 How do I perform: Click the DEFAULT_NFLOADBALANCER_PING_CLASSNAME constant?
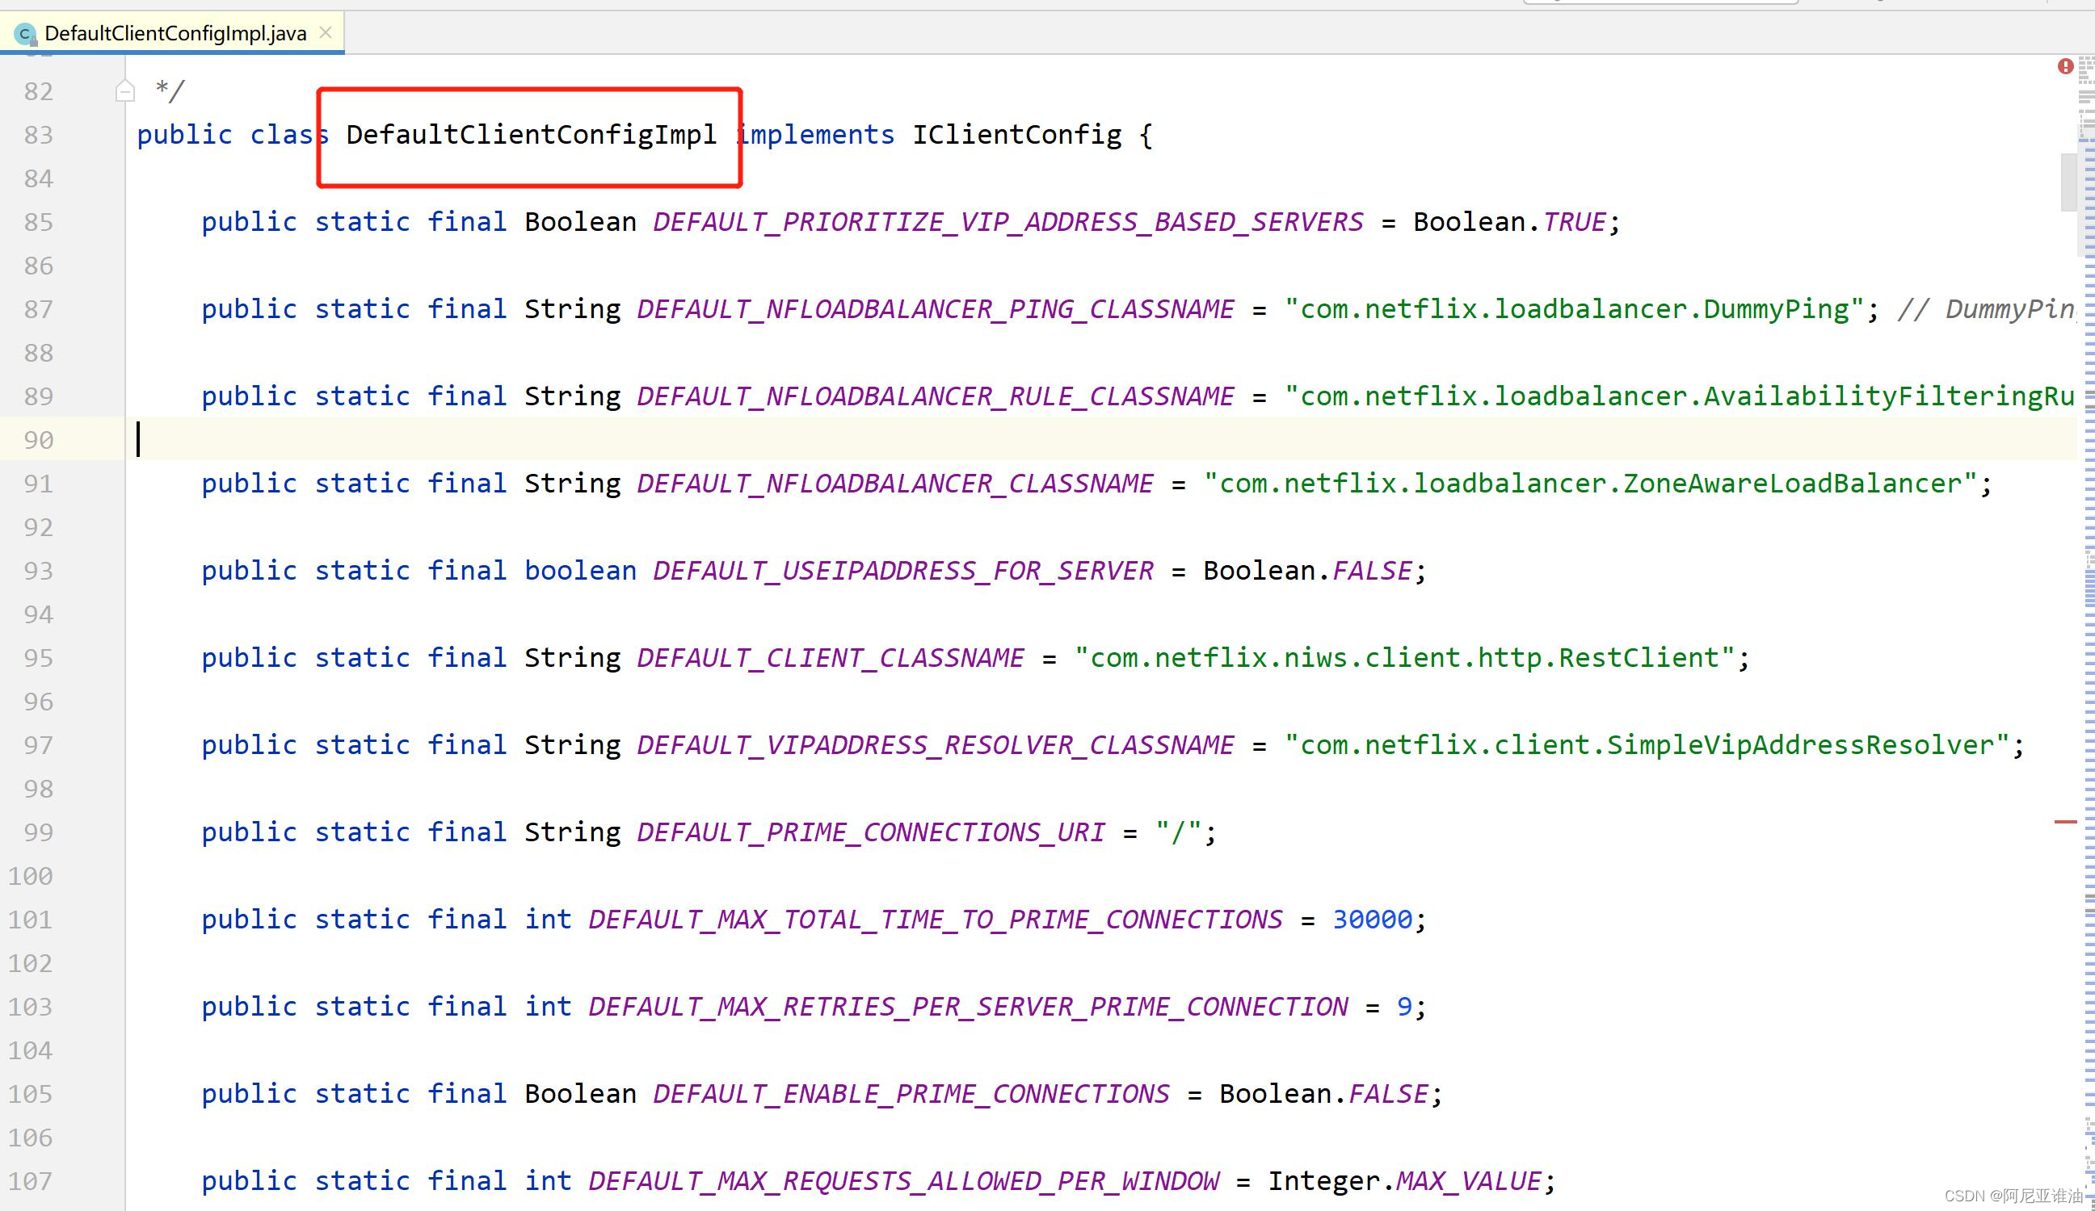(935, 309)
